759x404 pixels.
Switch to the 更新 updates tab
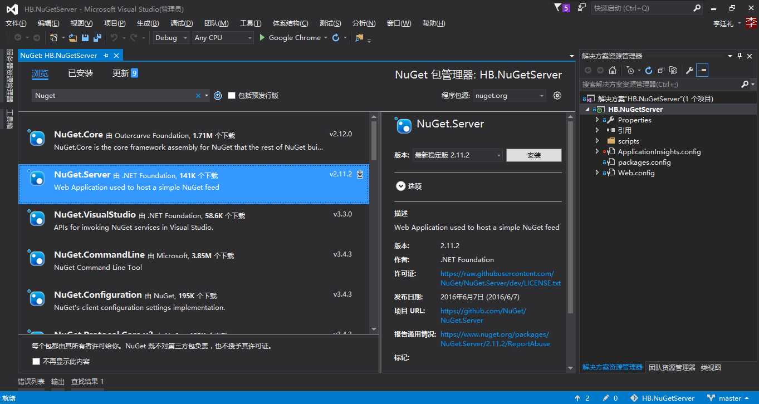tap(125, 73)
